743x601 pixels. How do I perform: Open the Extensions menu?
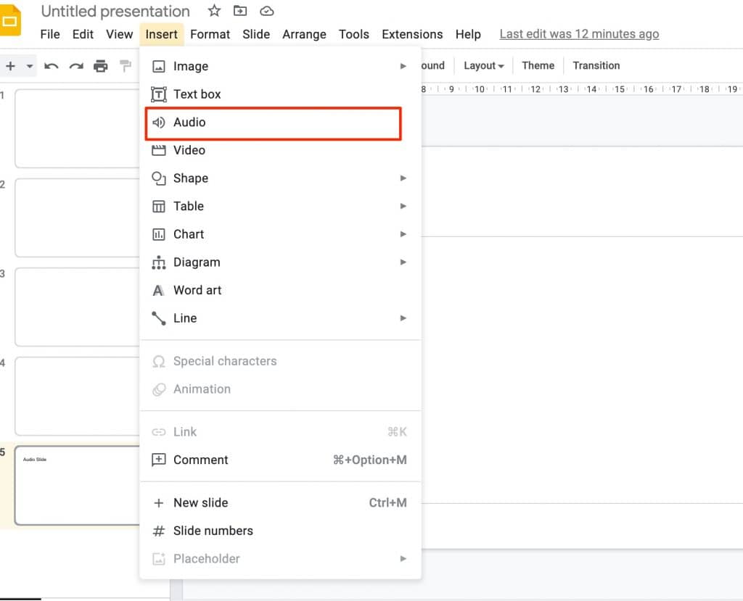412,34
